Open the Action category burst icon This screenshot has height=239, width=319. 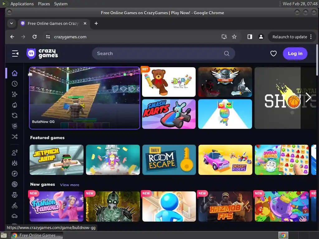coord(14,163)
